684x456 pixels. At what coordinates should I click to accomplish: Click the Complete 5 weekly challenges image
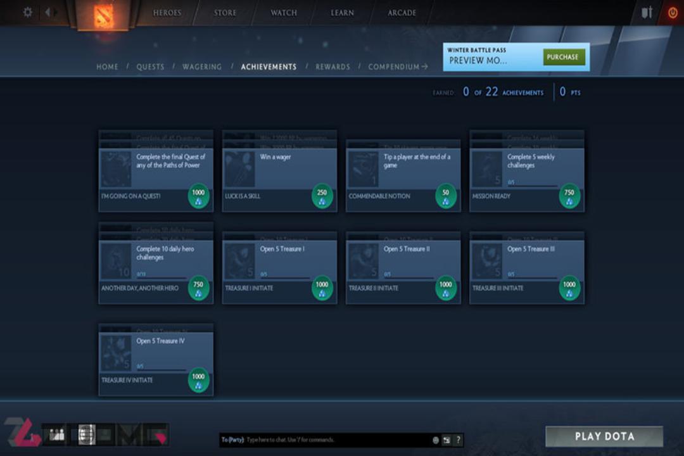487,169
